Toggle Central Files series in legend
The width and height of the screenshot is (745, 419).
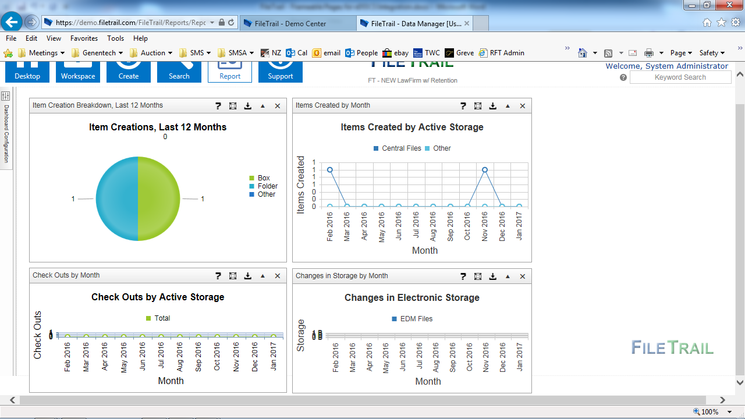tap(397, 148)
